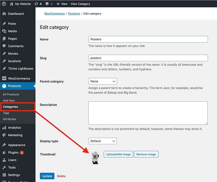
Task: Click the Posts pin icon
Action: [4, 24]
